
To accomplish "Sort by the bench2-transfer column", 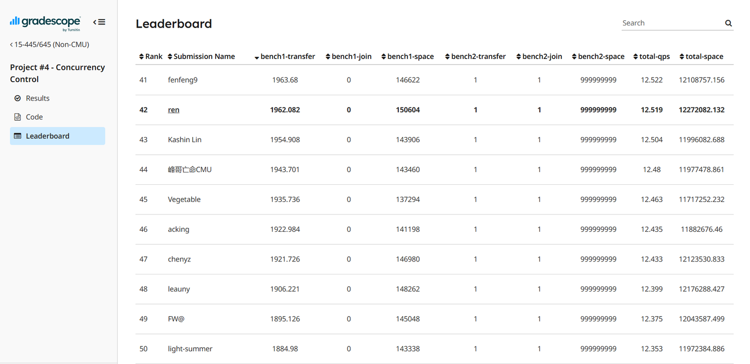I will (478, 57).
